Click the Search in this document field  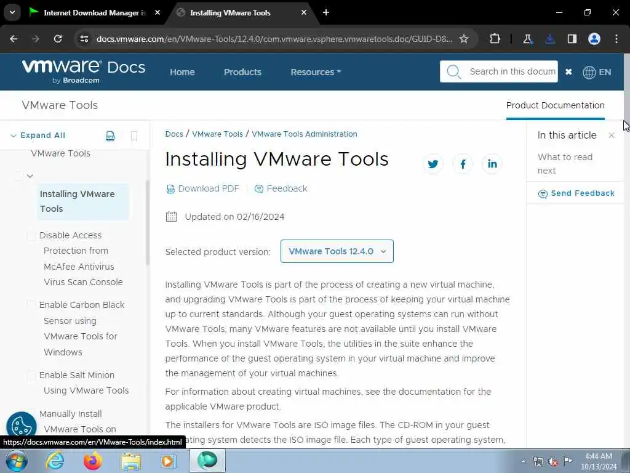(512, 71)
